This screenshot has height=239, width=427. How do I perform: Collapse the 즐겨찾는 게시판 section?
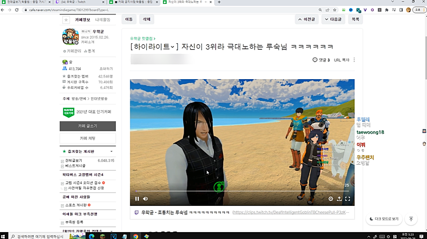click(64, 152)
